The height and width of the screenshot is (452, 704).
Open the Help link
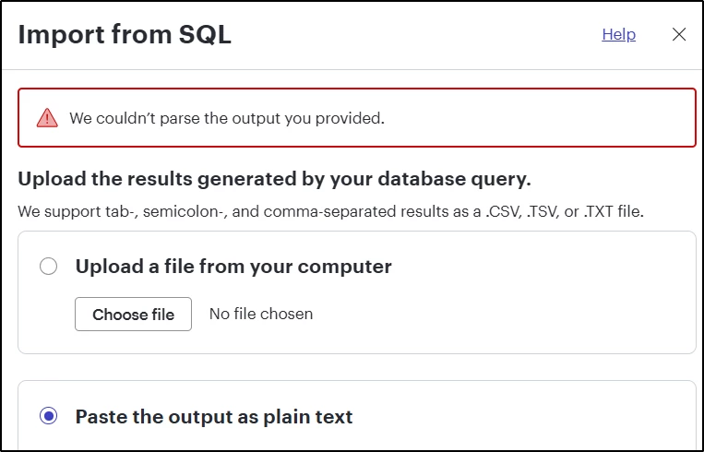618,34
